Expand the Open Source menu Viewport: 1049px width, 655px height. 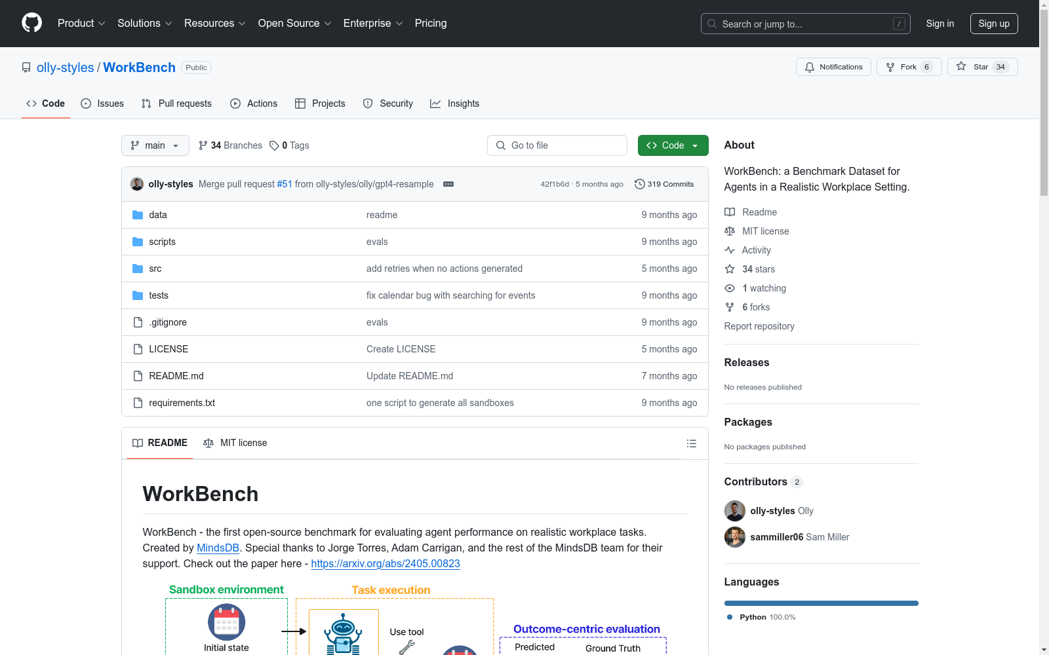[295, 24]
